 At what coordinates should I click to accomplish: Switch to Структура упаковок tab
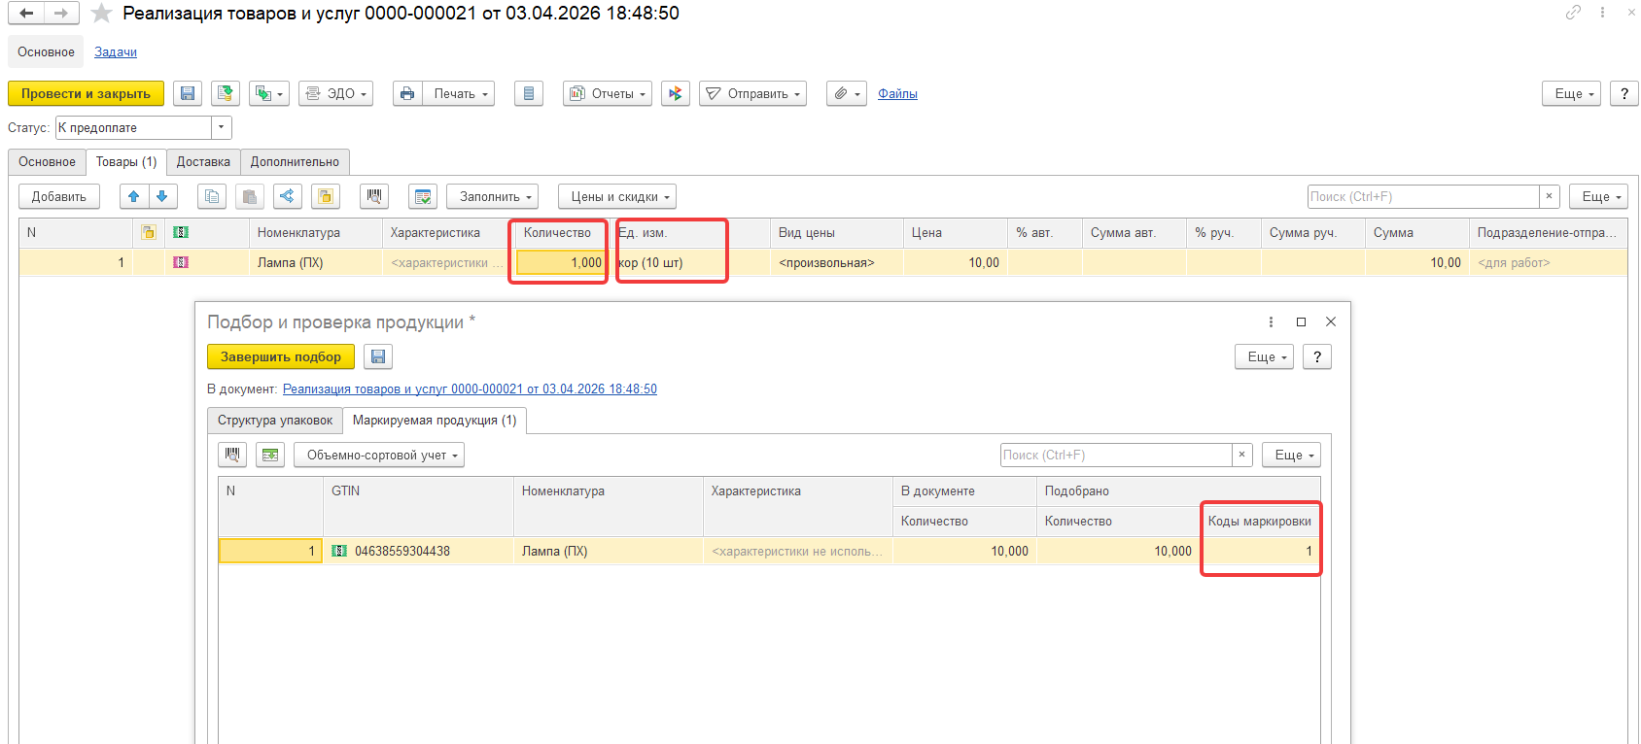coord(275,420)
